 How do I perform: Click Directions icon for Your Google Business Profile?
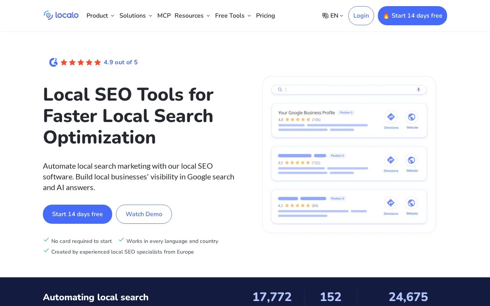point(391,117)
